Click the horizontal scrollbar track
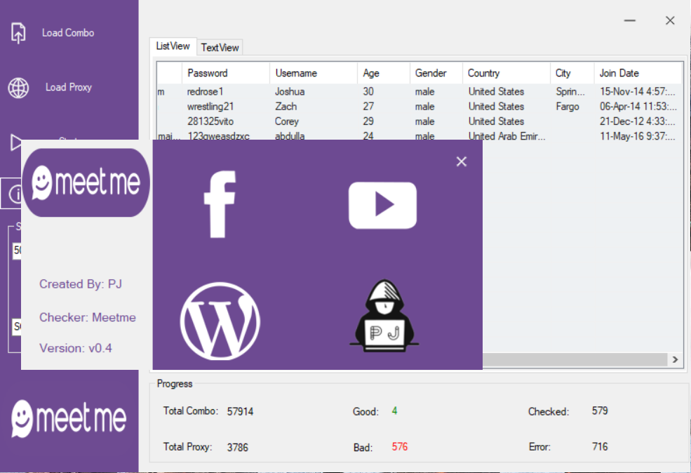Screen dimensions: 691x473 click(x=575, y=360)
